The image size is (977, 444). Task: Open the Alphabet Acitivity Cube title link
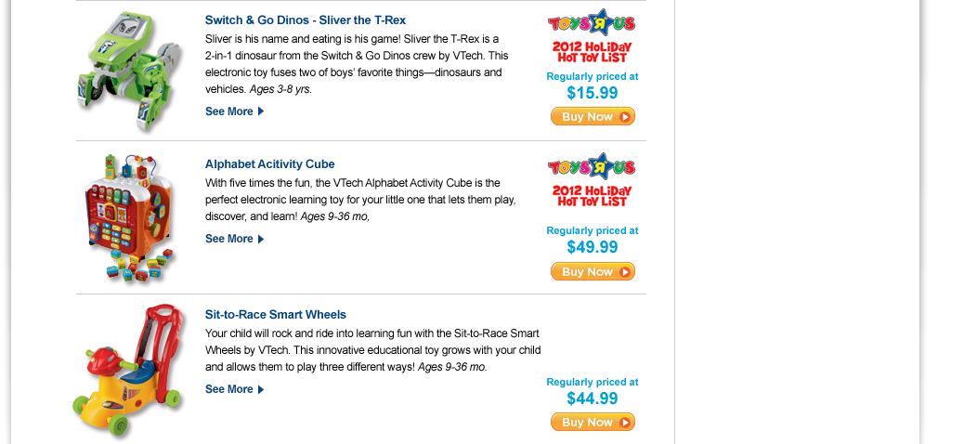pyautogui.click(x=269, y=164)
